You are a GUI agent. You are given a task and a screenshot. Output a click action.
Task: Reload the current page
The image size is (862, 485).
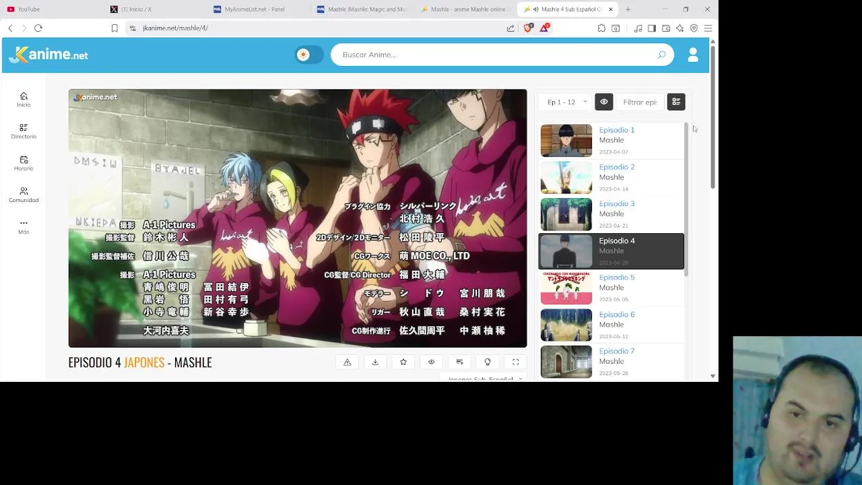[38, 28]
